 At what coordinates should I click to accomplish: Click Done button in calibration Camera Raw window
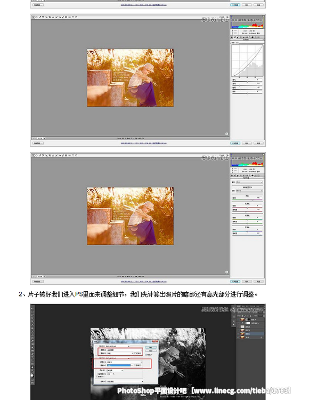(258, 282)
